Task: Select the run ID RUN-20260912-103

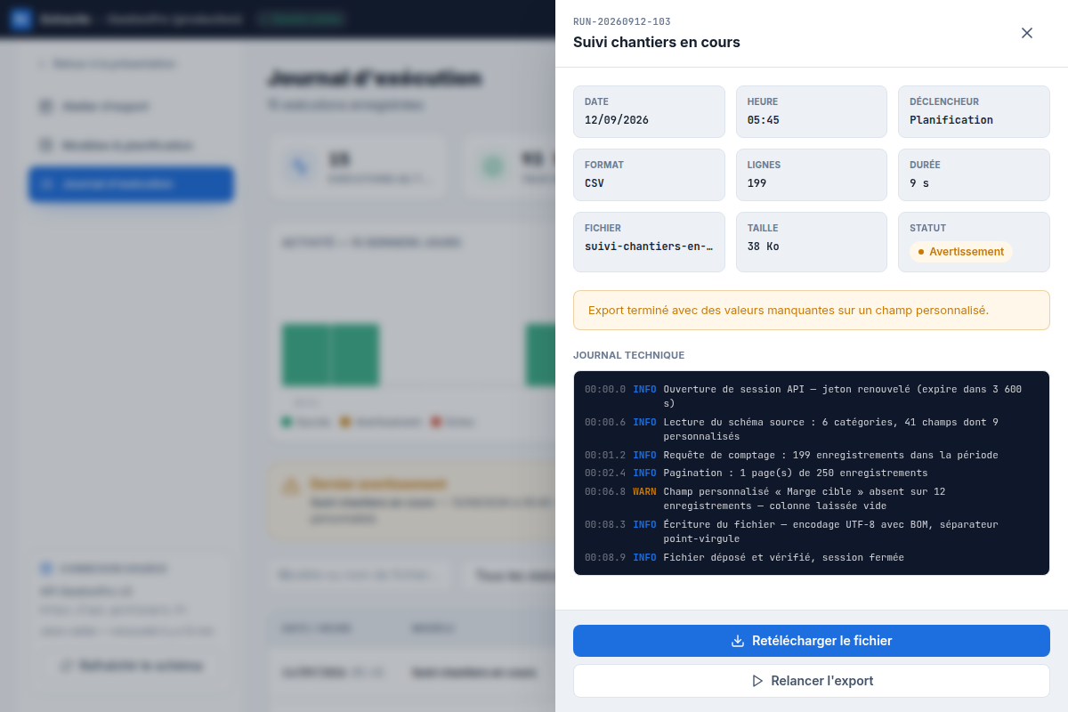Action: point(621,21)
